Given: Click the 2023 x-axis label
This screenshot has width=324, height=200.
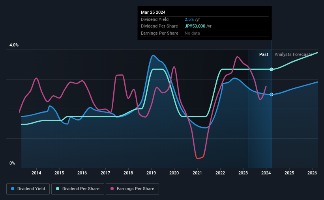Looking at the screenshot, I should click(x=243, y=173).
